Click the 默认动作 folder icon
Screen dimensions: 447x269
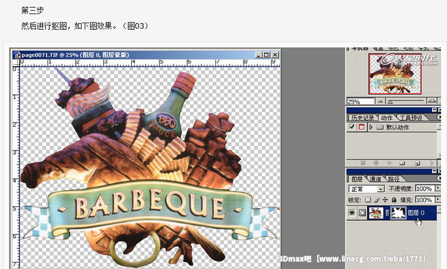380,127
